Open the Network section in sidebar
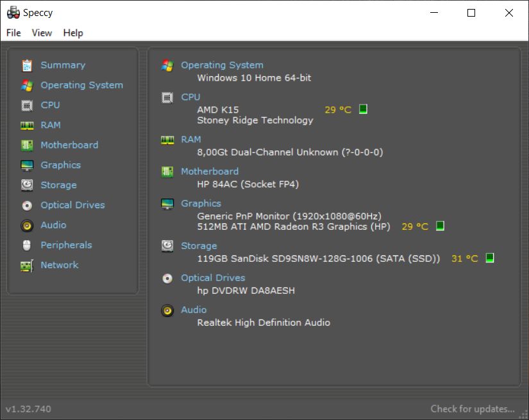Screen dimensions: 529x420 pos(60,265)
